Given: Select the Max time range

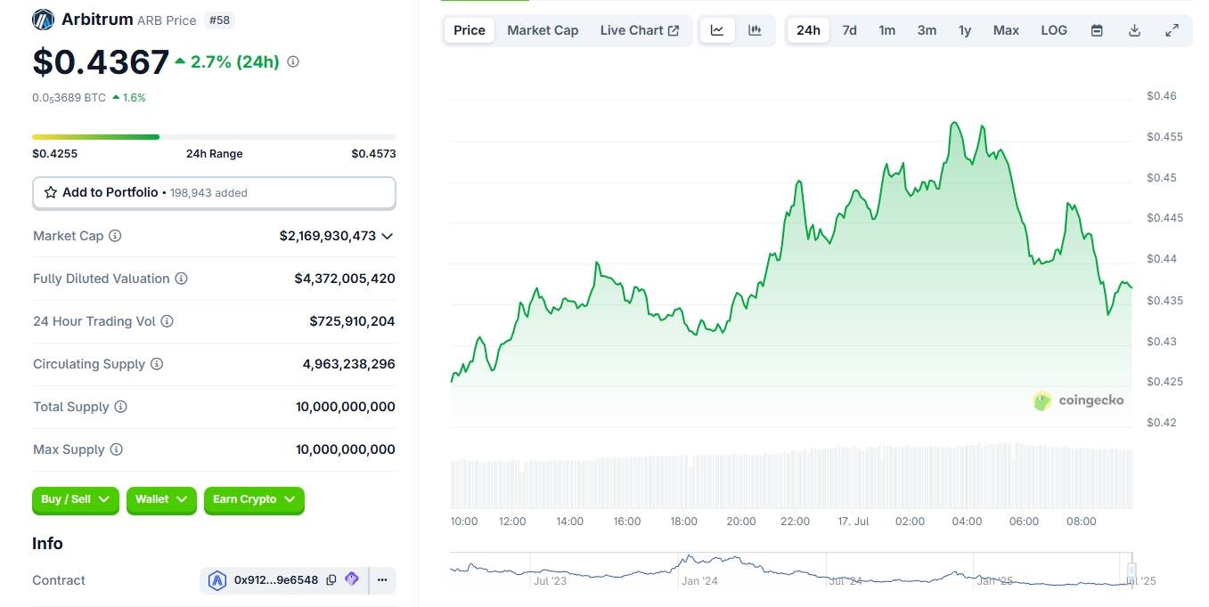Looking at the screenshot, I should (1006, 30).
